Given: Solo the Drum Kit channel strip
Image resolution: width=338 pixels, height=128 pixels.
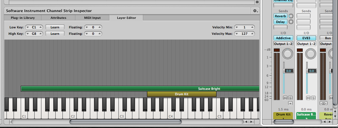Looking at the screenshot, I should (x=290, y=98).
